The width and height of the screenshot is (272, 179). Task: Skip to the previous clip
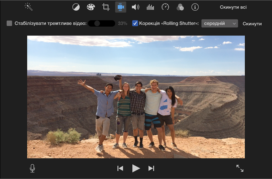(x=120, y=168)
